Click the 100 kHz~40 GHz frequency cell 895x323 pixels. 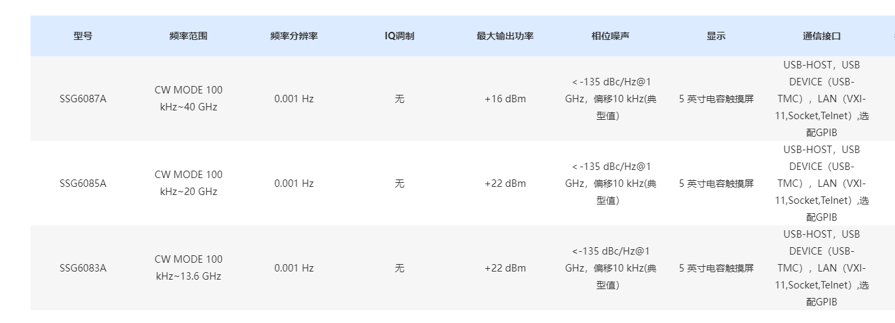189,99
